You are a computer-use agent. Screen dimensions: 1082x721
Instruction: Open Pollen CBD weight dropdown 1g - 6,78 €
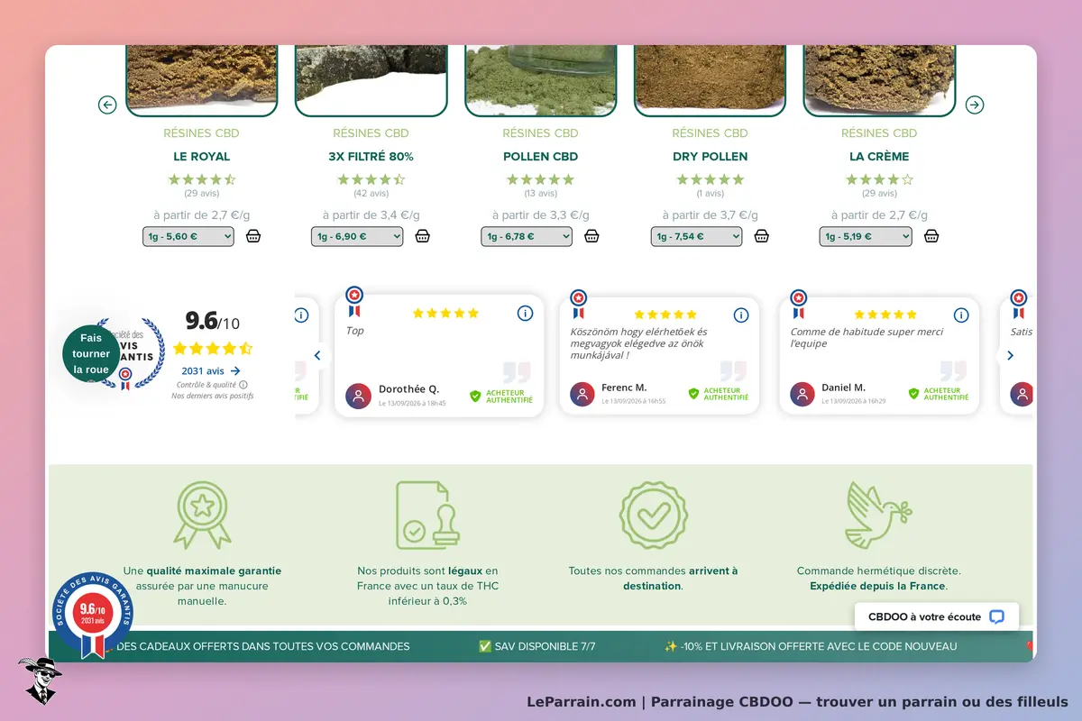coord(527,236)
